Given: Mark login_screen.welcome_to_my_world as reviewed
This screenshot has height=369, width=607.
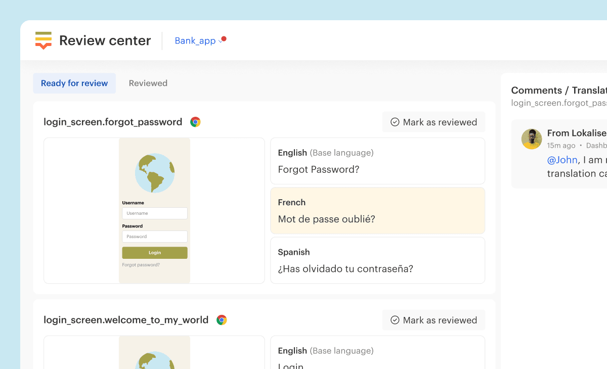Looking at the screenshot, I should coord(433,320).
